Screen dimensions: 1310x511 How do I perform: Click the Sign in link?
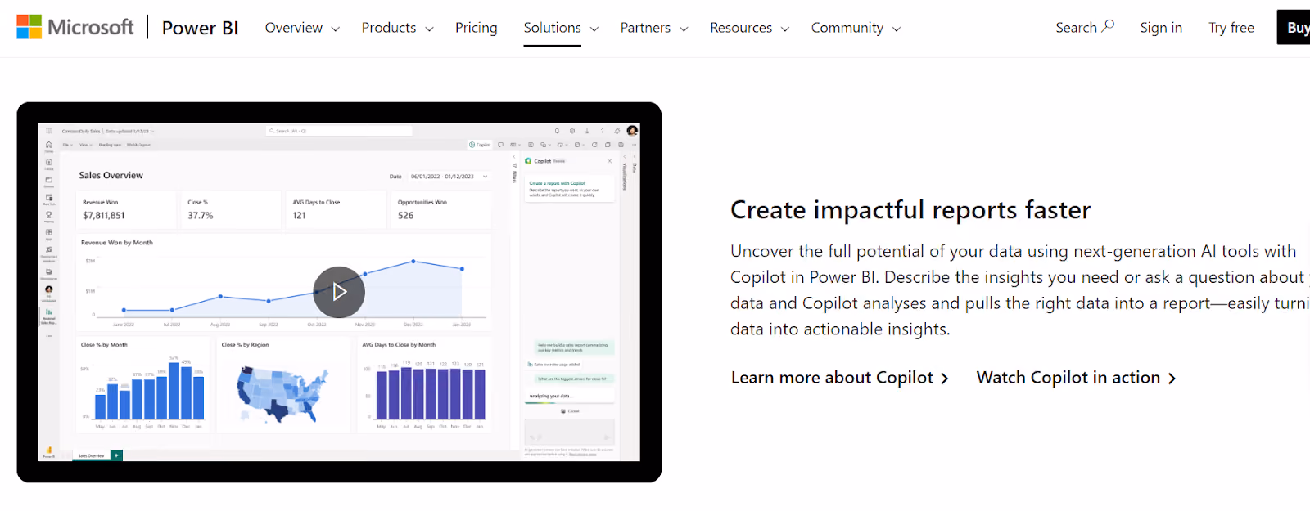point(1161,28)
